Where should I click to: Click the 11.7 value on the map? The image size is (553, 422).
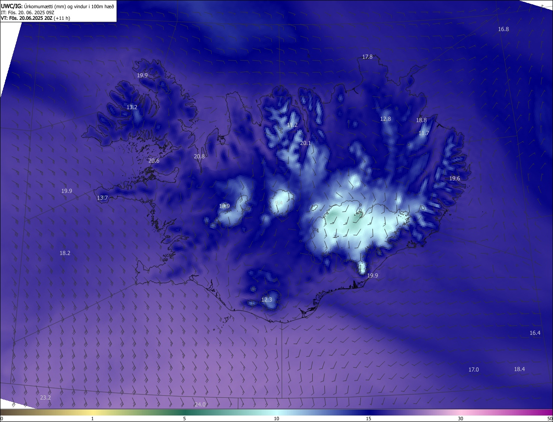(x=424, y=133)
